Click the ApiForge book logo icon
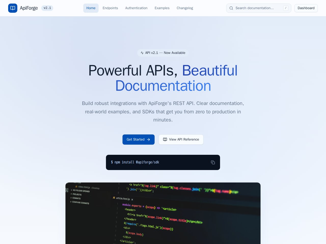 click(13, 8)
